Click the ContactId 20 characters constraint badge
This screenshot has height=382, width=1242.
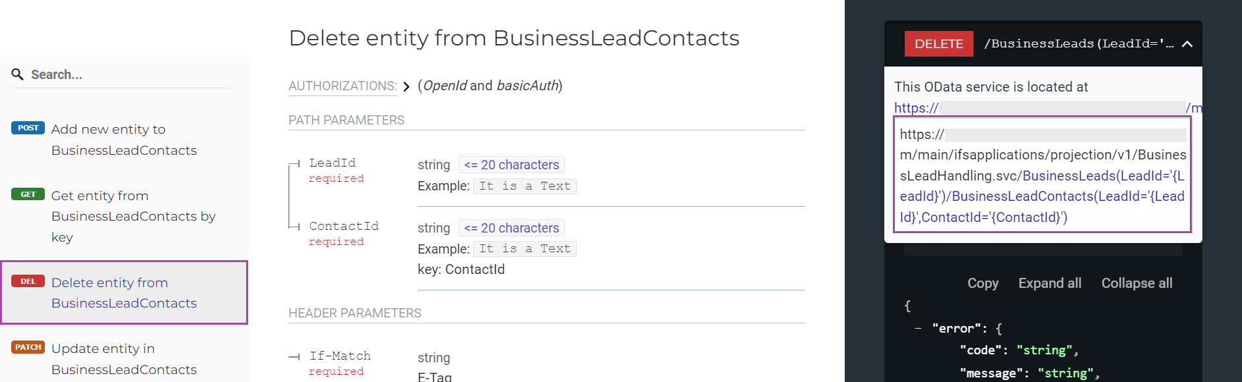(511, 227)
